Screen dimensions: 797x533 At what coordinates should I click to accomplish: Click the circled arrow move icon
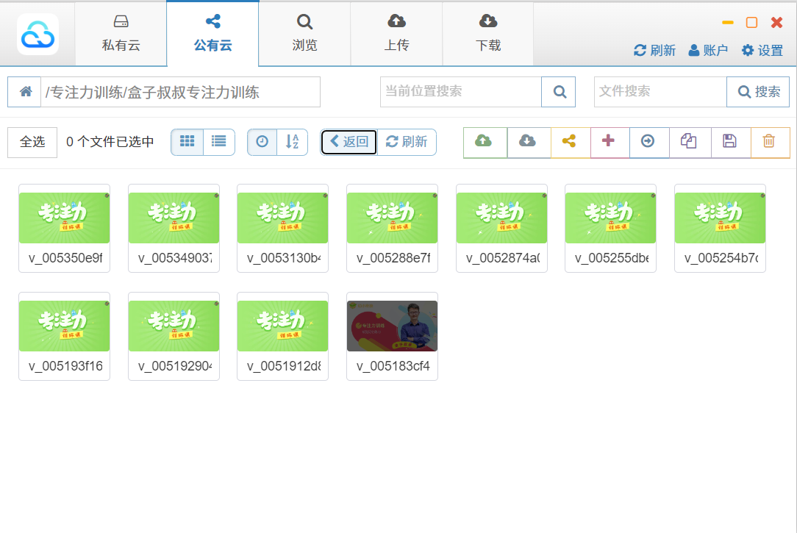[x=649, y=143]
